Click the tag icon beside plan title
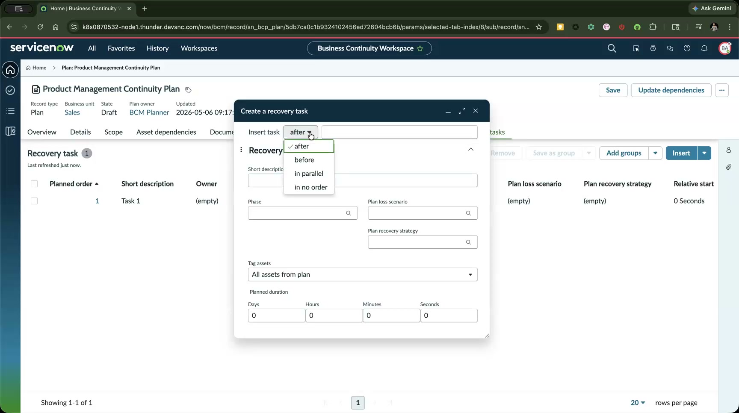Viewport: 739px width, 413px height. [x=188, y=90]
